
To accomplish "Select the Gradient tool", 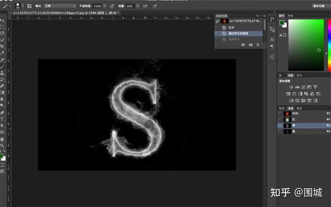I will (2, 92).
